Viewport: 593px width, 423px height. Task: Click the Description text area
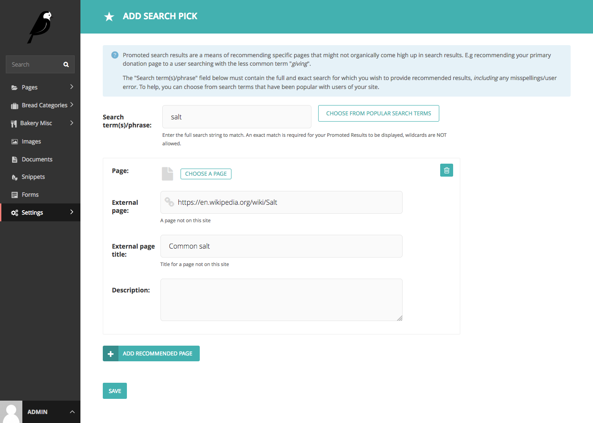coord(281,300)
